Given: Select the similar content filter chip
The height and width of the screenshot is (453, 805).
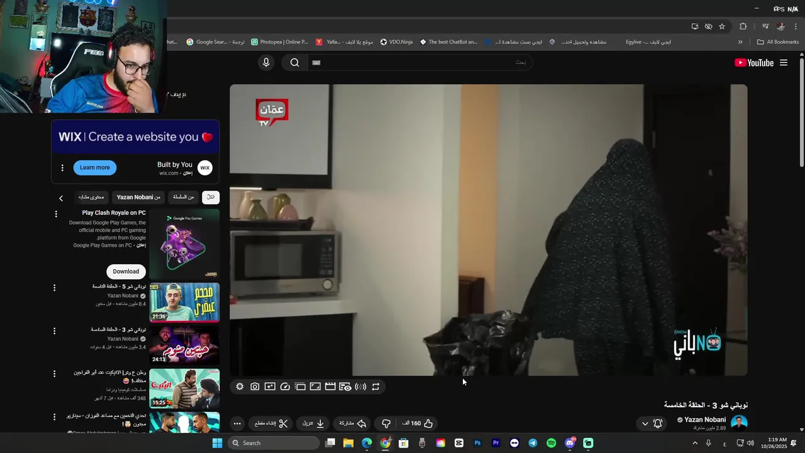Looking at the screenshot, I should pyautogui.click(x=91, y=198).
